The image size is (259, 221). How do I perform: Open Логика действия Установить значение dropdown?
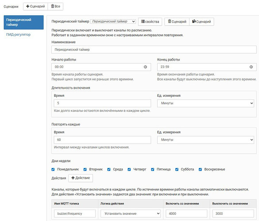coord(131,213)
